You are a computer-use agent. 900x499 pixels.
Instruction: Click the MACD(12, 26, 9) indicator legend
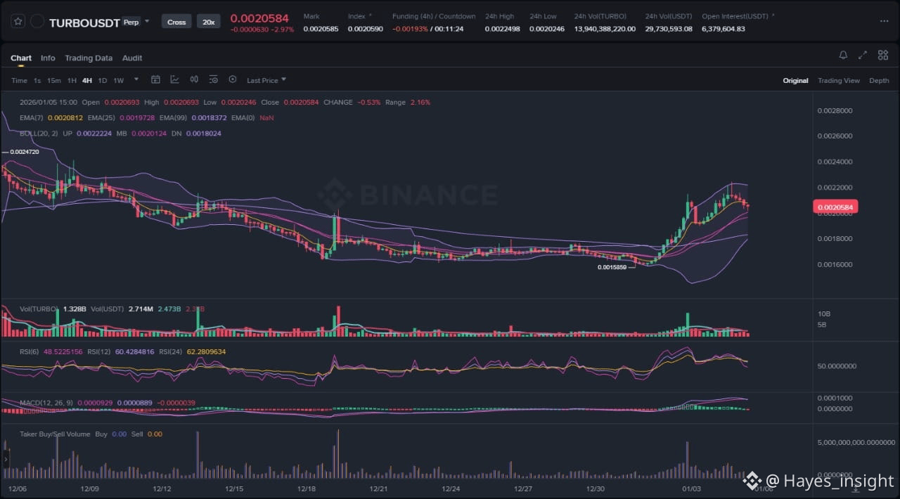tap(46, 402)
